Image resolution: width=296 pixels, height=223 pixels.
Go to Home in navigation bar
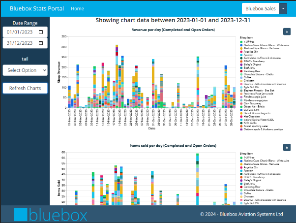click(x=77, y=9)
